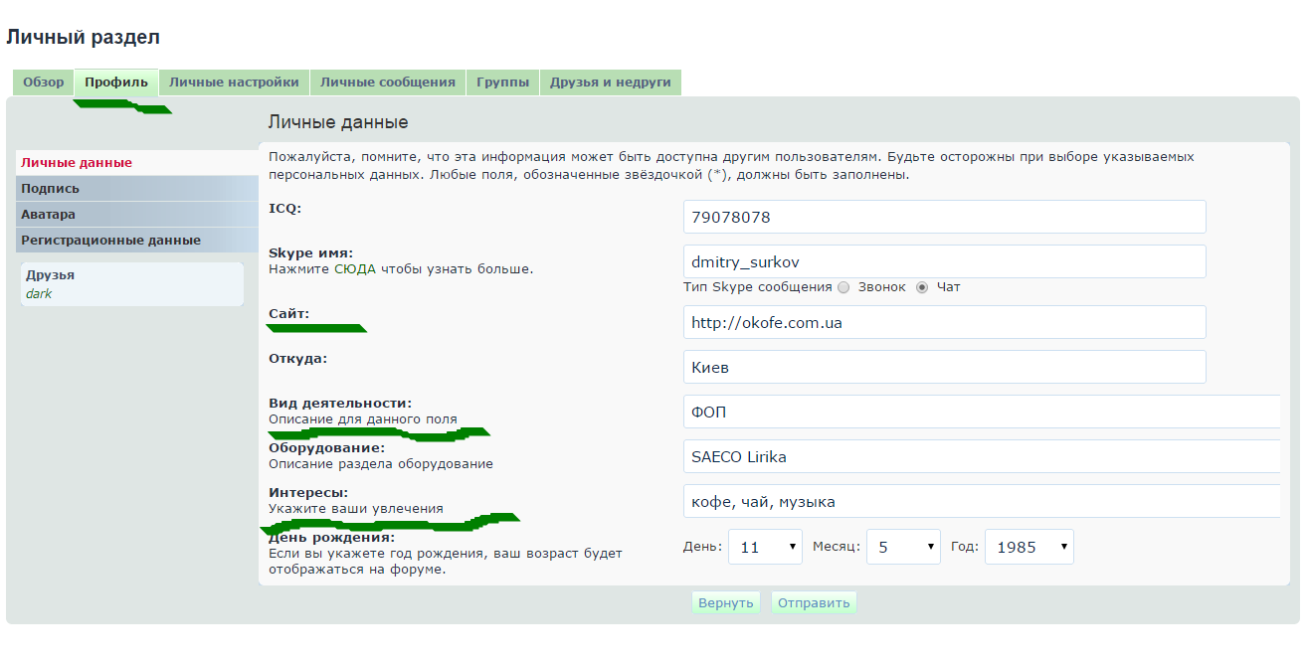This screenshot has width=1310, height=665.
Task: Open the Личные настройки tab
Action: point(234,83)
